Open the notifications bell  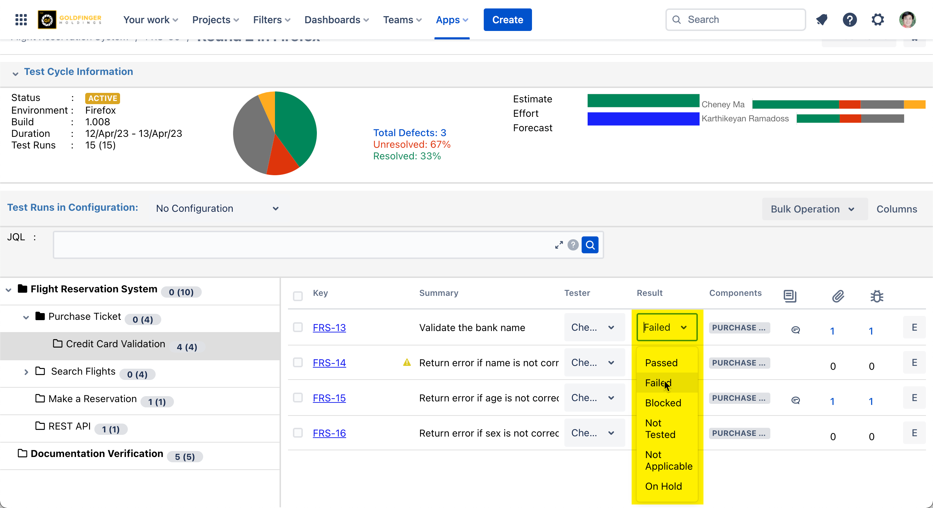click(x=821, y=20)
